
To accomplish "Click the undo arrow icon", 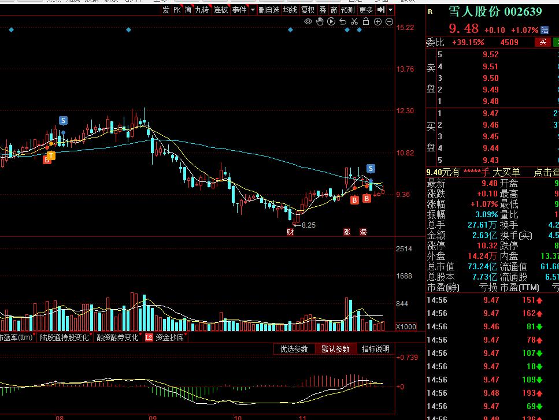I will (343, 22).
